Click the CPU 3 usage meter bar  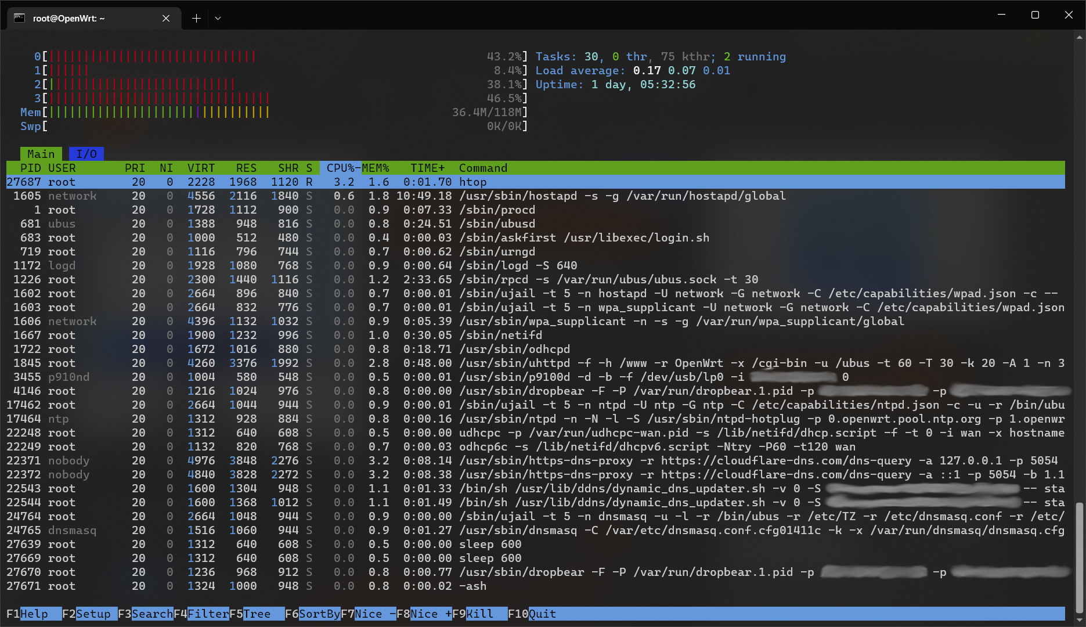pyautogui.click(x=281, y=98)
